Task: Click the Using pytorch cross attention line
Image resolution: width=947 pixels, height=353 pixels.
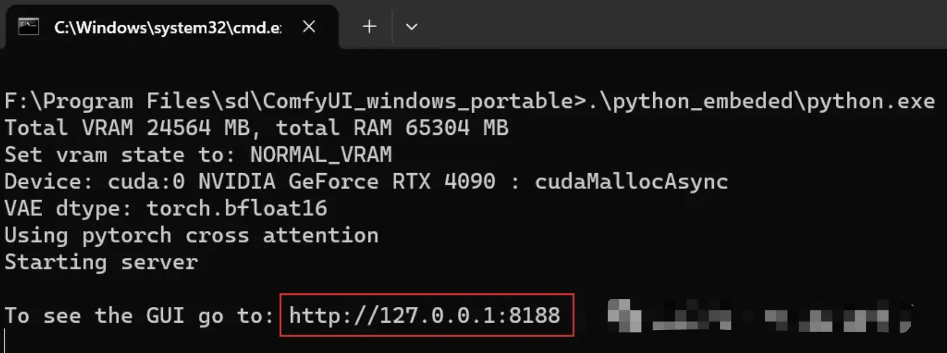Action: [192, 236]
